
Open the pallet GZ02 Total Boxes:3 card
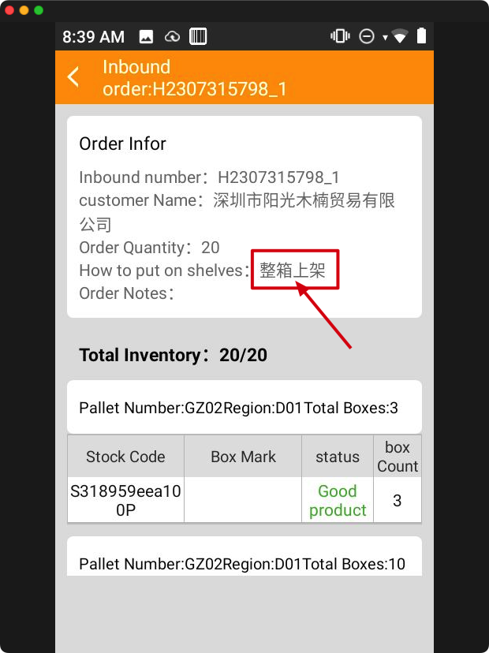point(244,407)
